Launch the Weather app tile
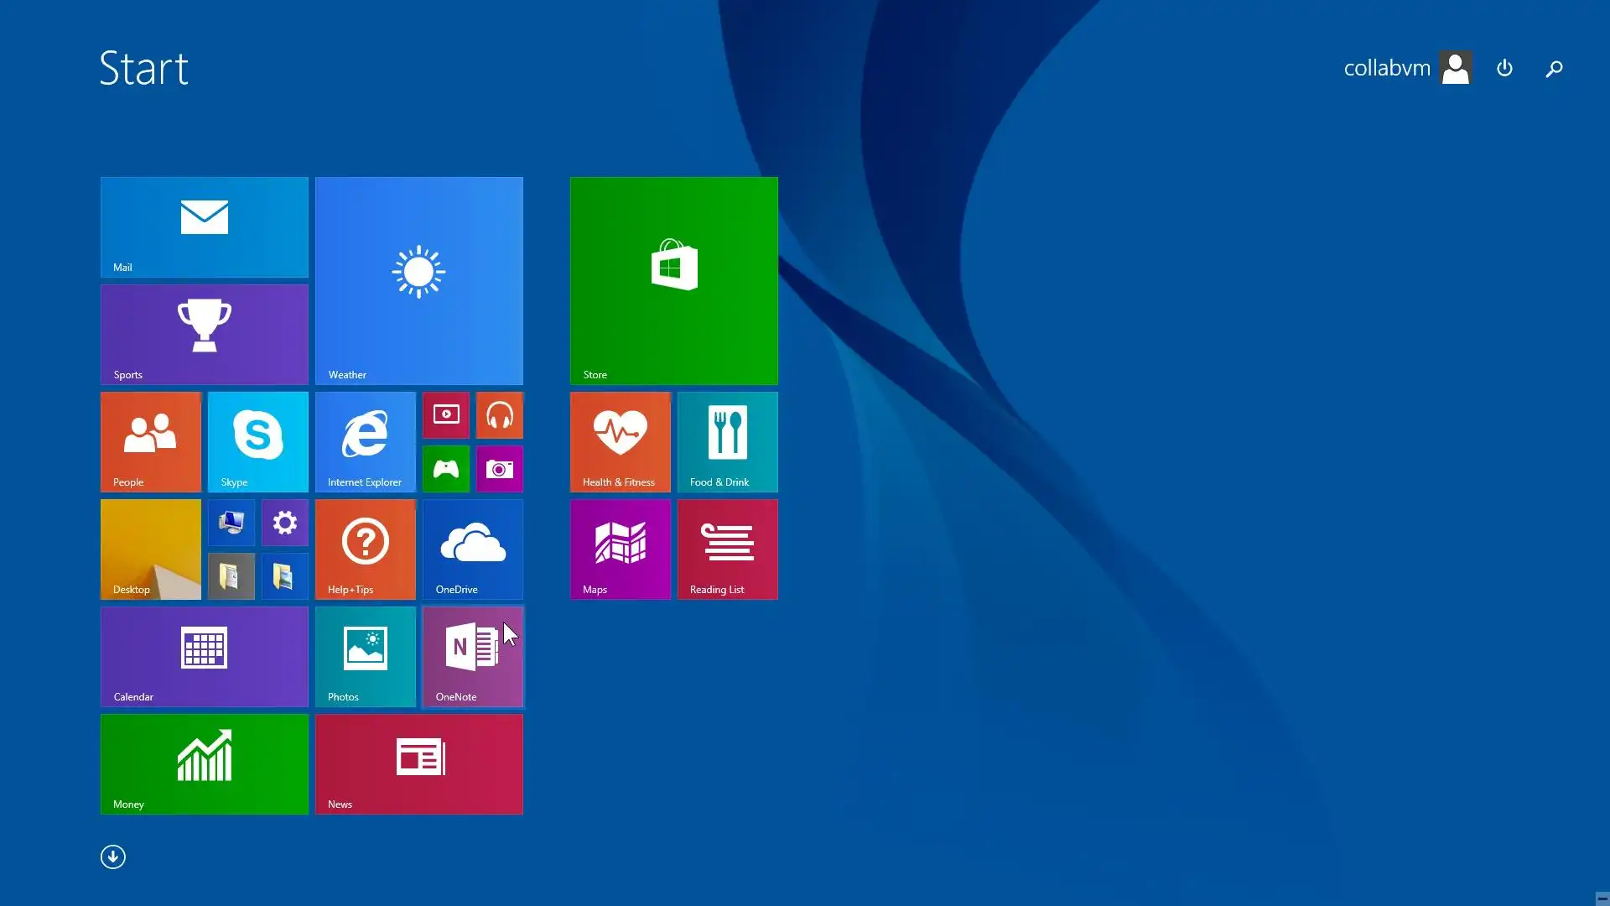This screenshot has width=1610, height=906. point(418,280)
